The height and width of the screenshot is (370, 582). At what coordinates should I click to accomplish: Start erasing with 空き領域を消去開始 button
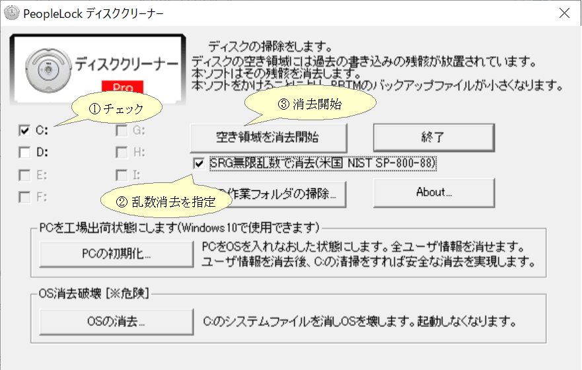[268, 137]
